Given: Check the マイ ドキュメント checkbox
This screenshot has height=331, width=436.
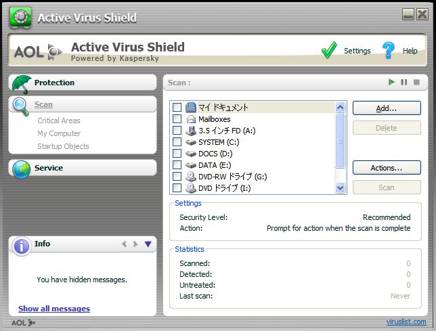Looking at the screenshot, I should (x=177, y=107).
